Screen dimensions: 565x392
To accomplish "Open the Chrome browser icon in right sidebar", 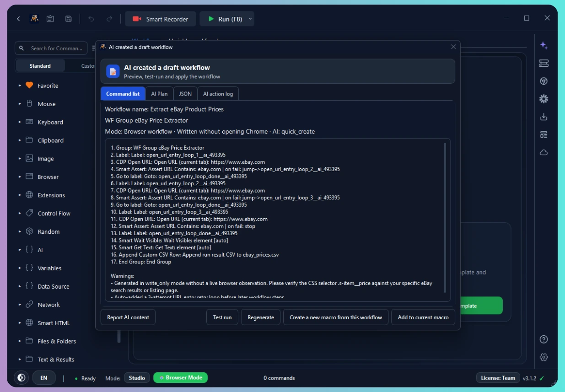I will [543, 81].
